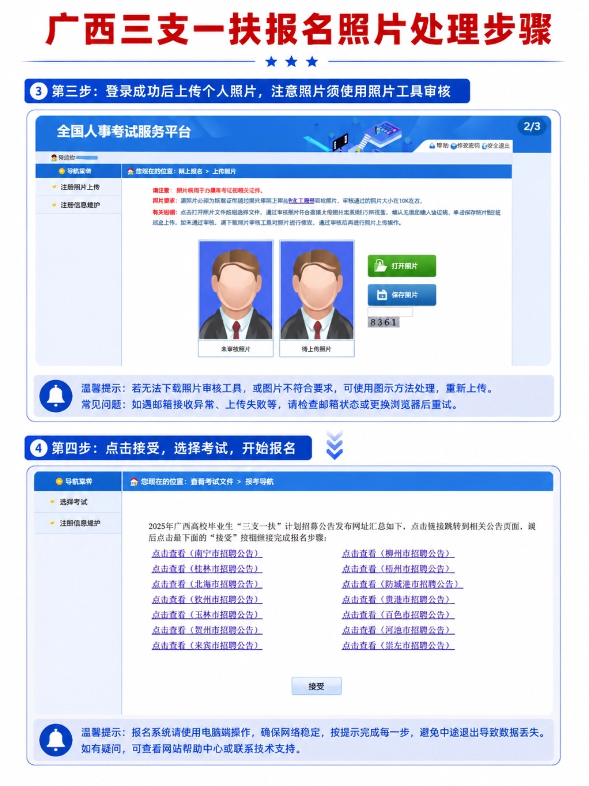The width and height of the screenshot is (589, 786).
Task: Click 安全退出 to log out
Action: click(496, 146)
